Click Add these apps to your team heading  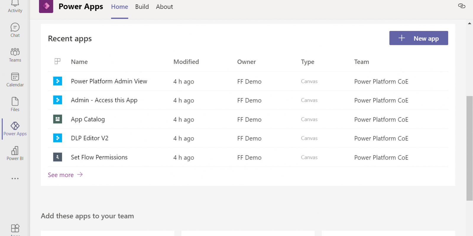click(87, 216)
